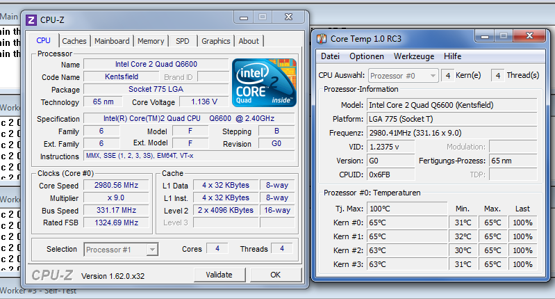The width and height of the screenshot is (555, 299).
Task: Click the Core Temp title bar icon
Action: pos(322,39)
